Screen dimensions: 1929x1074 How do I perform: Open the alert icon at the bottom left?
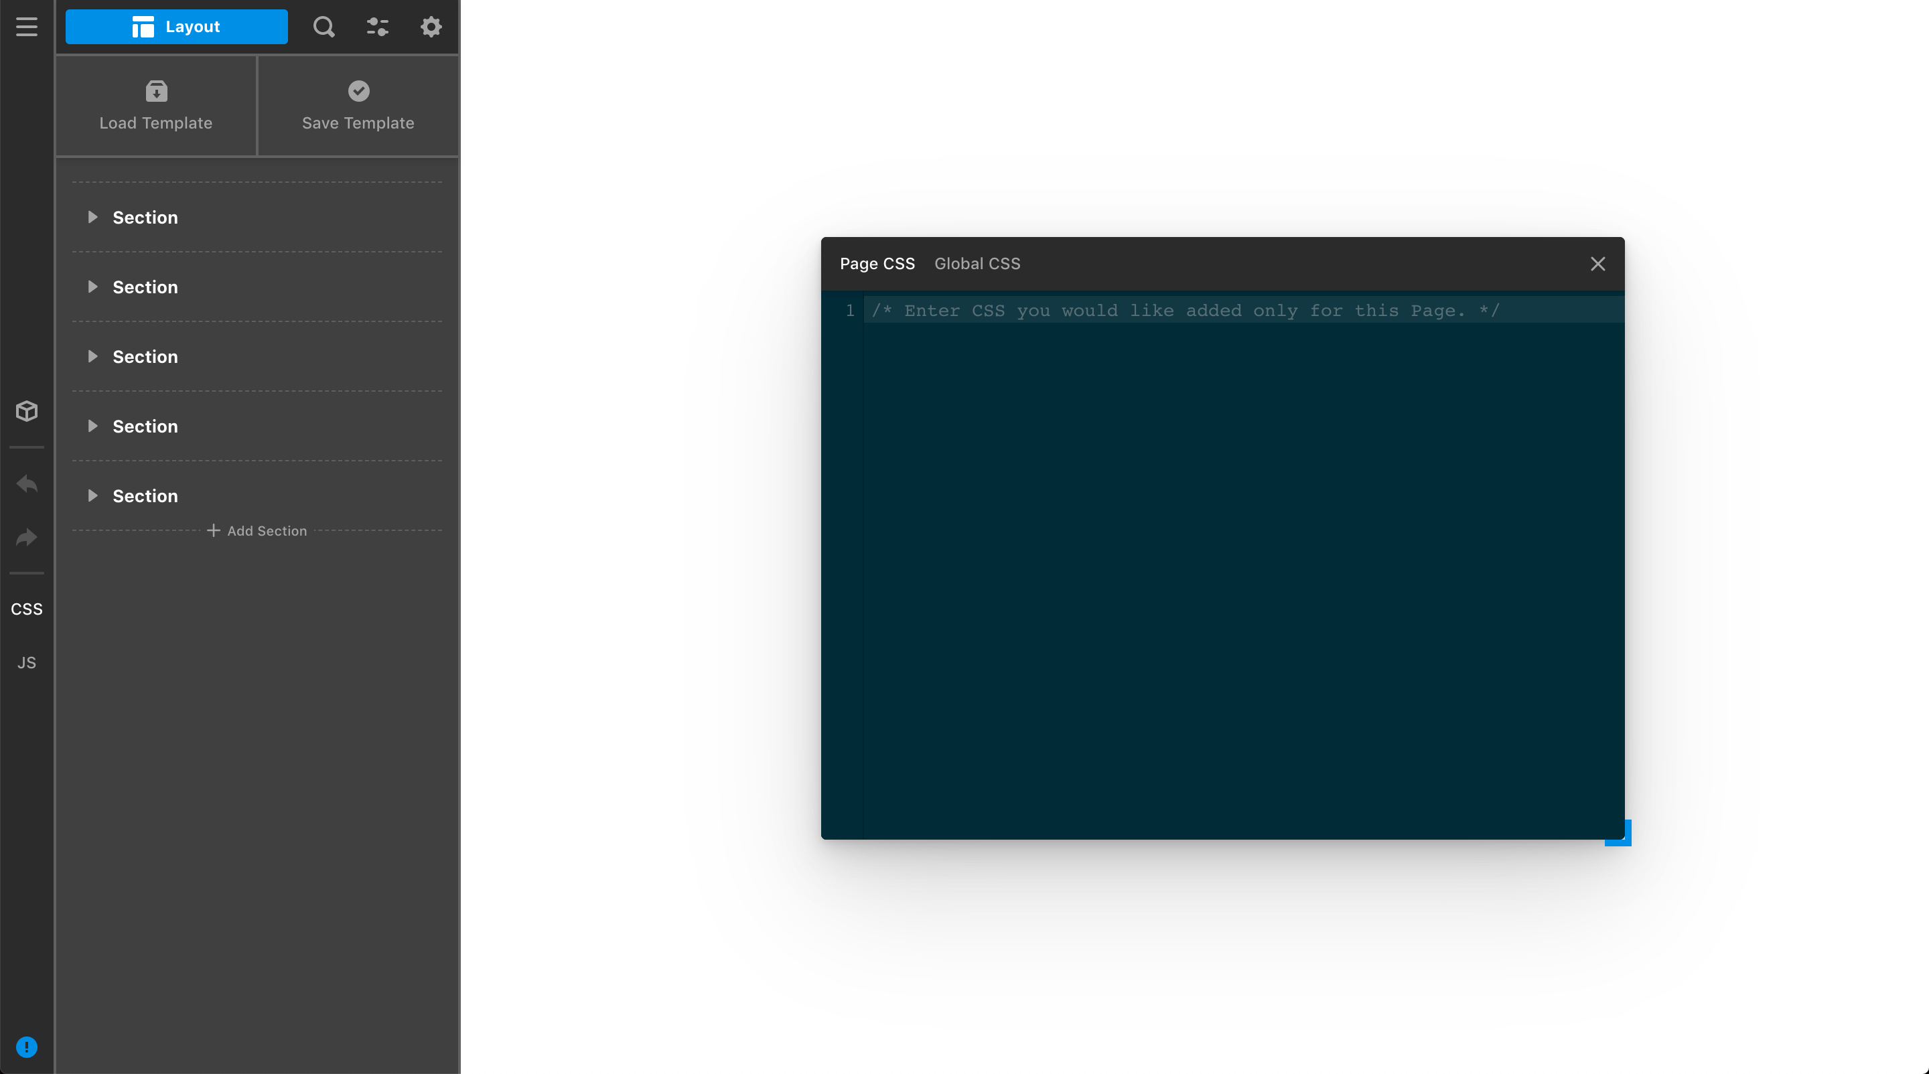[27, 1047]
